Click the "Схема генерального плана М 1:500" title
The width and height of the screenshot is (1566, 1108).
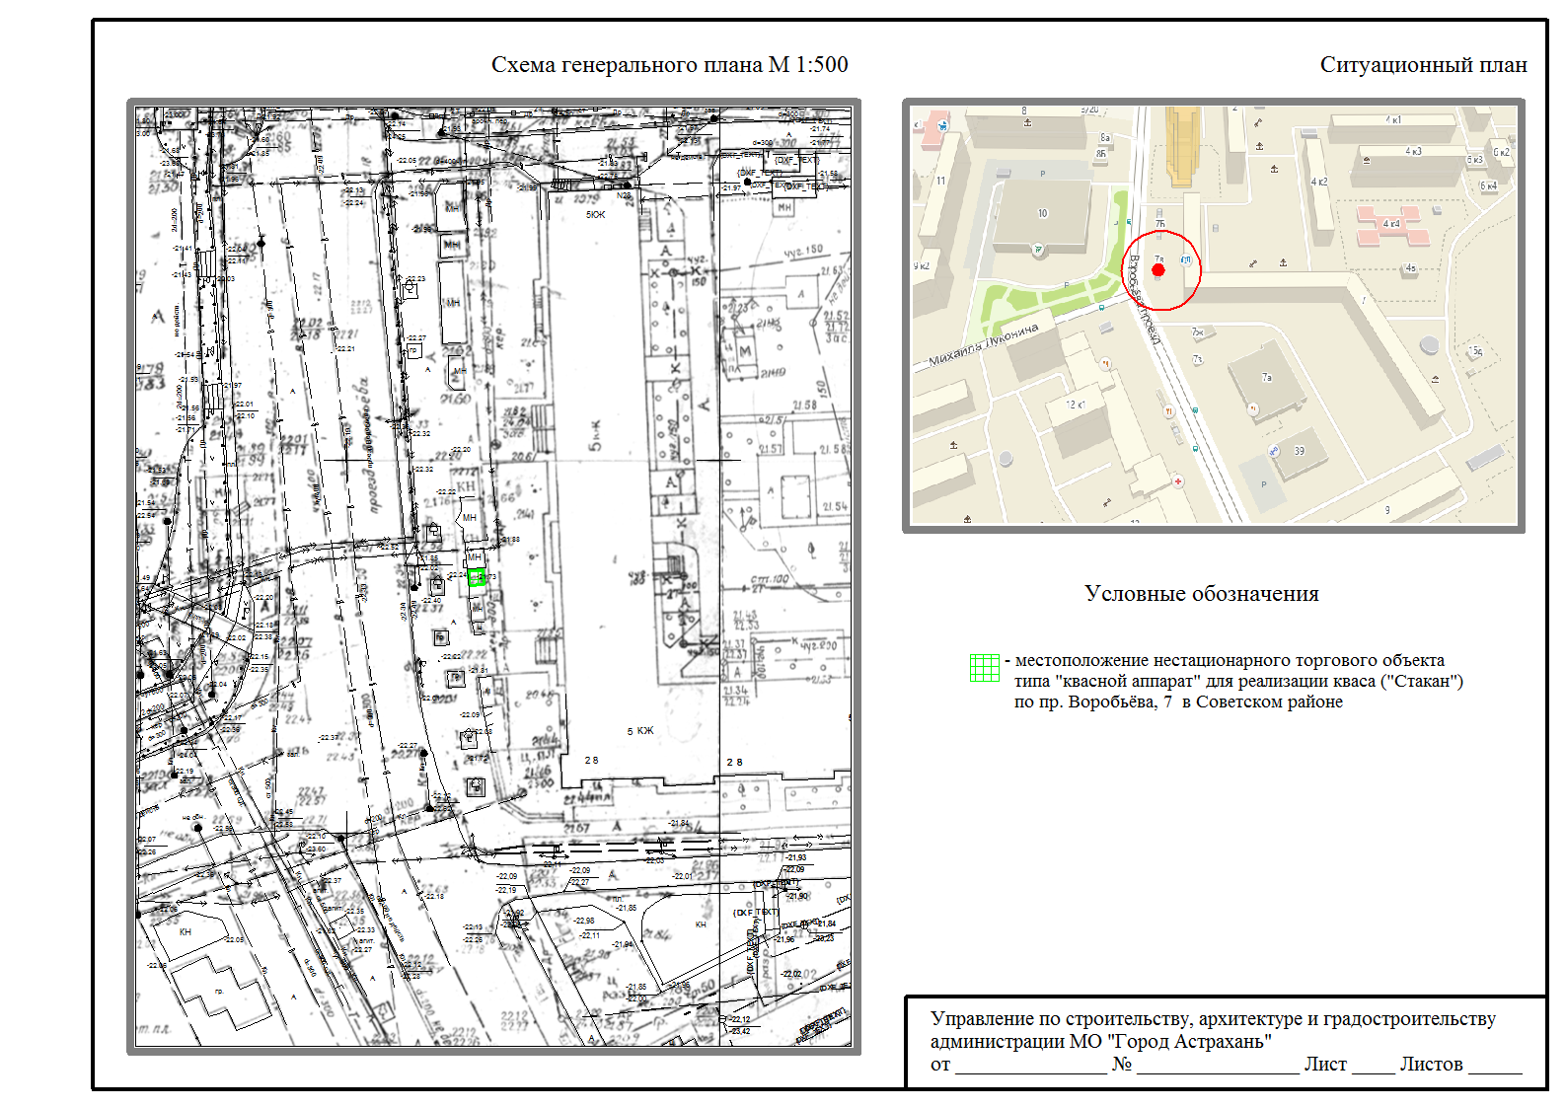click(669, 65)
